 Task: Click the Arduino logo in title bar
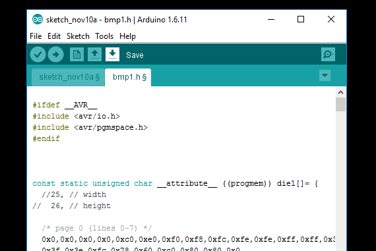point(38,19)
